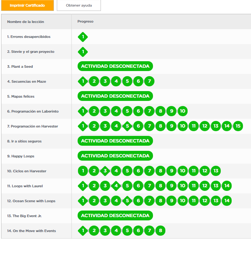Open diamond level 4 in Loops with Laurel
Screen dimensions: 251x255
[116, 186]
